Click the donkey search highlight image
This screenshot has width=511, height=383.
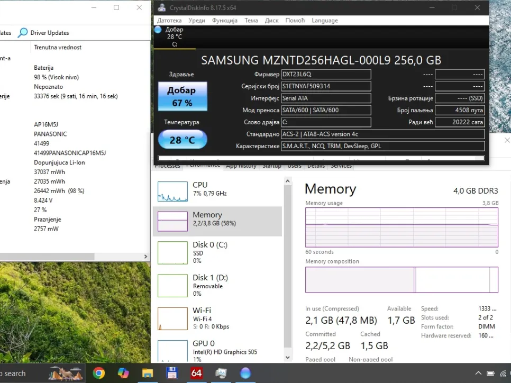click(x=66, y=373)
